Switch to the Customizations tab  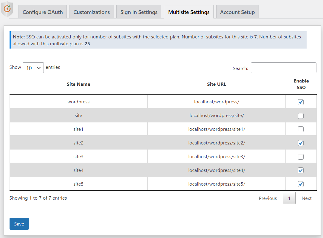pos(92,12)
